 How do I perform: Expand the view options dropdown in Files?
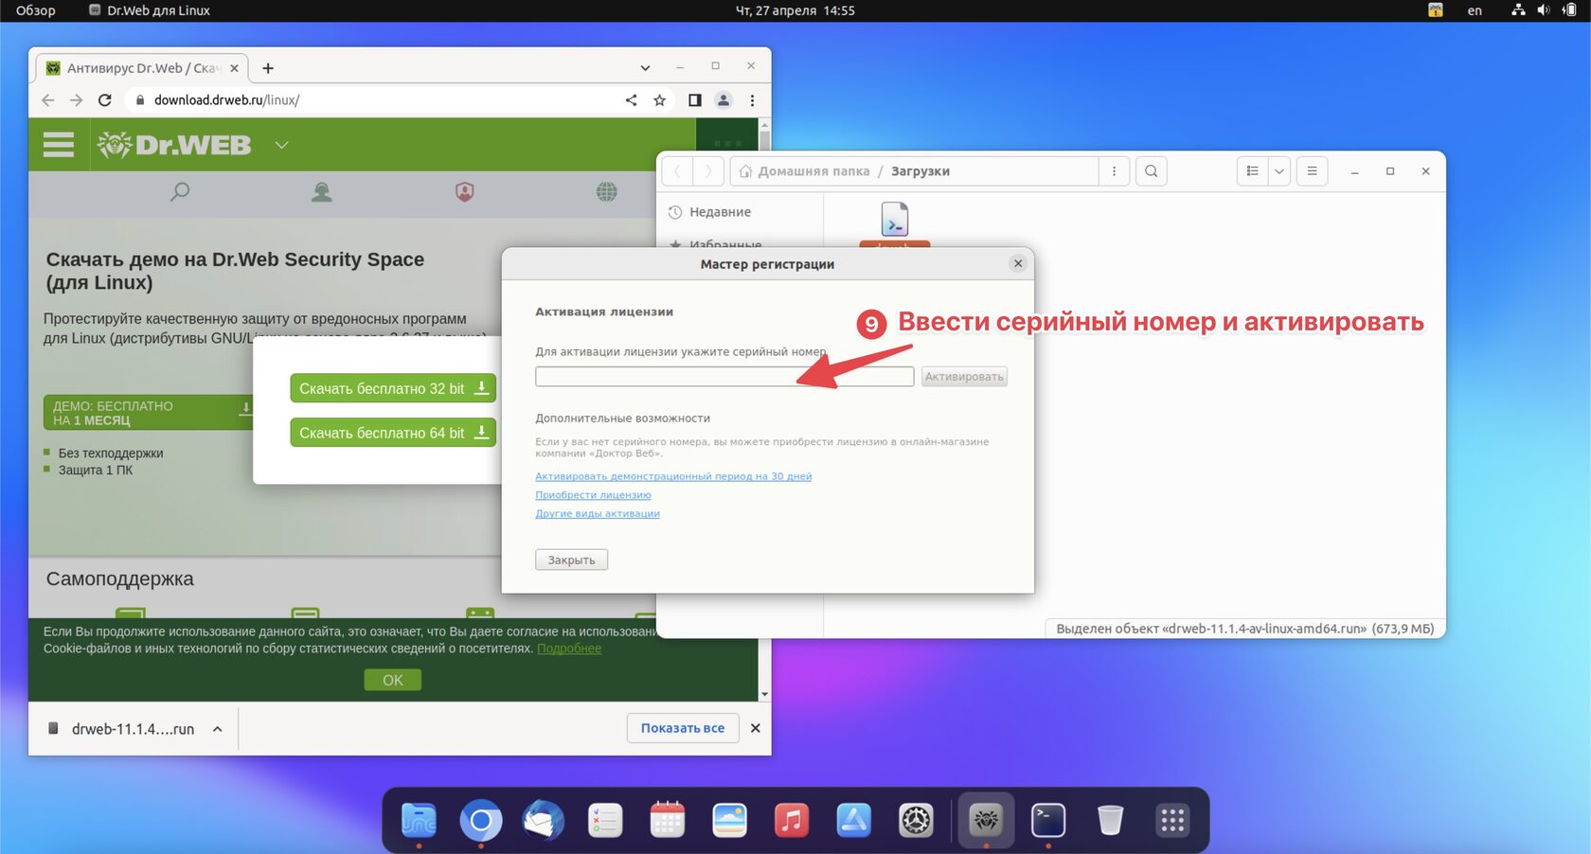pyautogui.click(x=1278, y=171)
